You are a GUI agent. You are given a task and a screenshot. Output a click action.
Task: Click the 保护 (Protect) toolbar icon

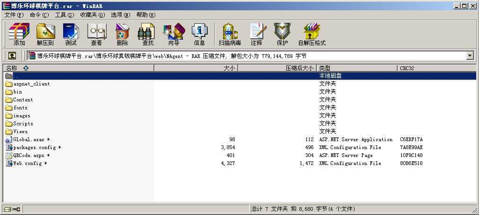coord(282,35)
